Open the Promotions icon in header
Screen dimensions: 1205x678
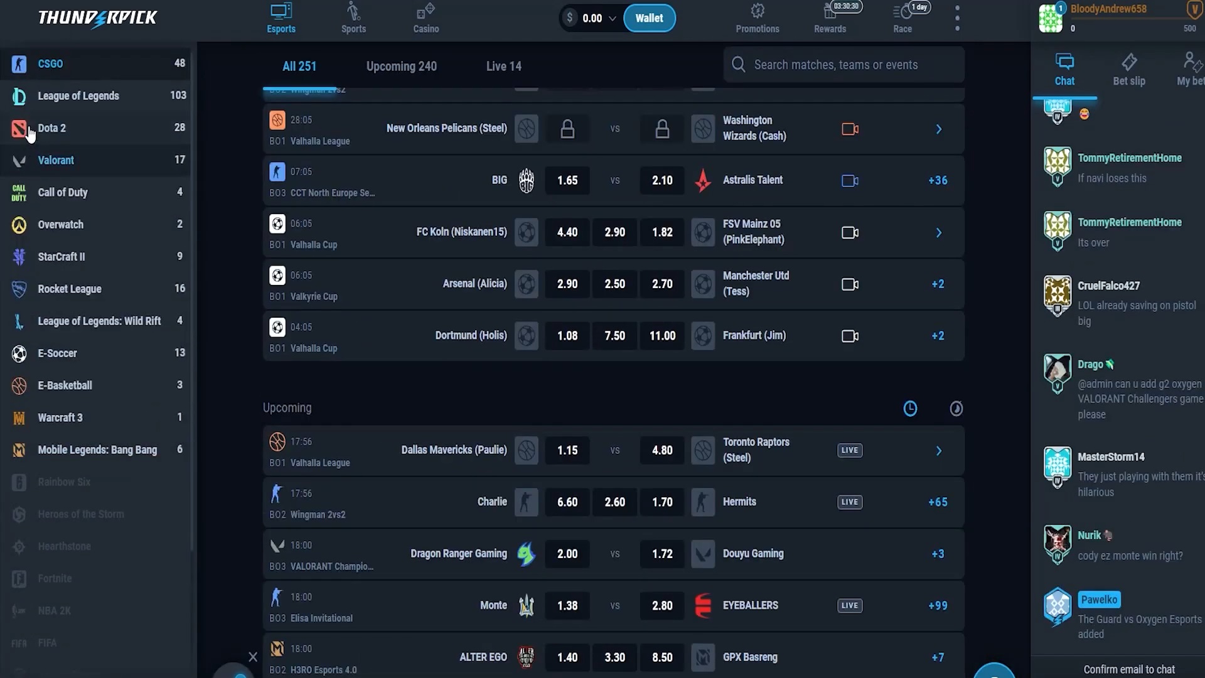pyautogui.click(x=758, y=11)
